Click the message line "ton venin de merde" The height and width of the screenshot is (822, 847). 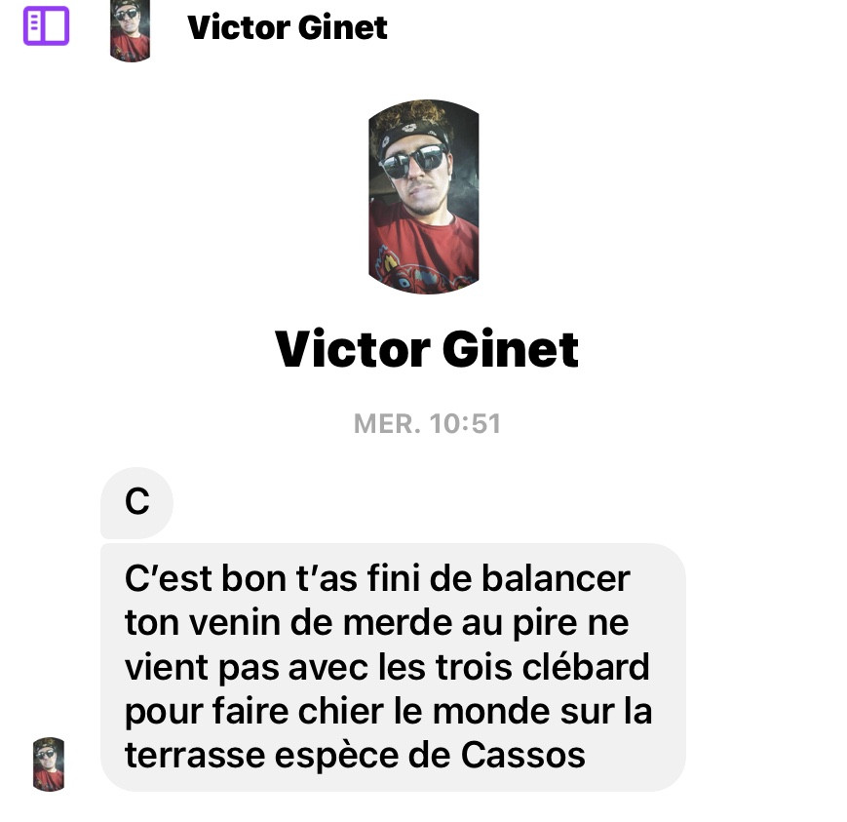pos(288,622)
